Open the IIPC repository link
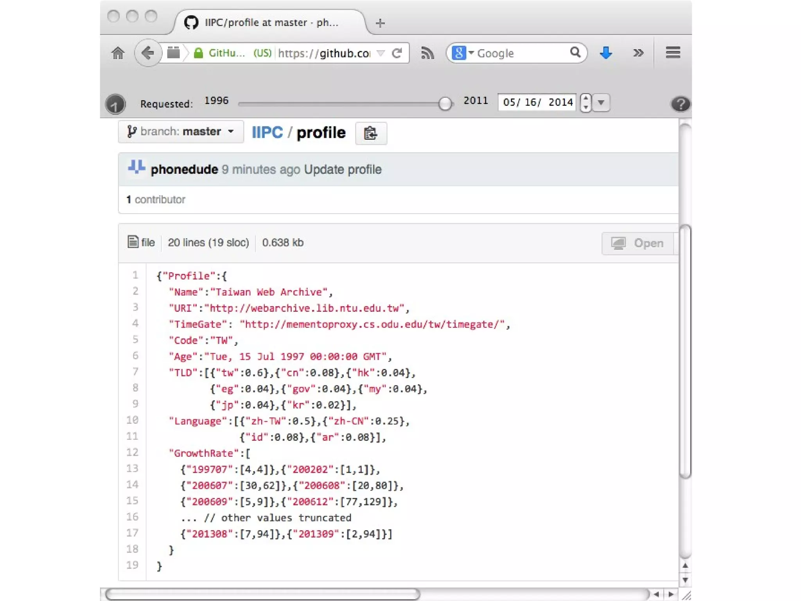 pos(267,133)
